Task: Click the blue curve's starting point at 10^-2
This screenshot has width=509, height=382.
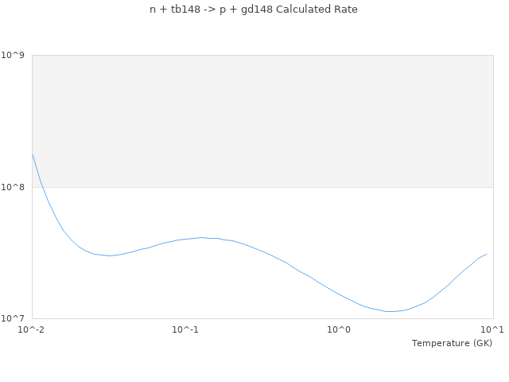Action: coord(33,154)
